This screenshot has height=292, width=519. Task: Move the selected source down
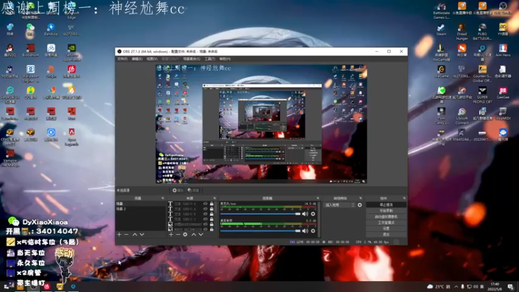click(201, 234)
